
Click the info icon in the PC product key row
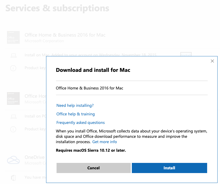tap(13, 129)
